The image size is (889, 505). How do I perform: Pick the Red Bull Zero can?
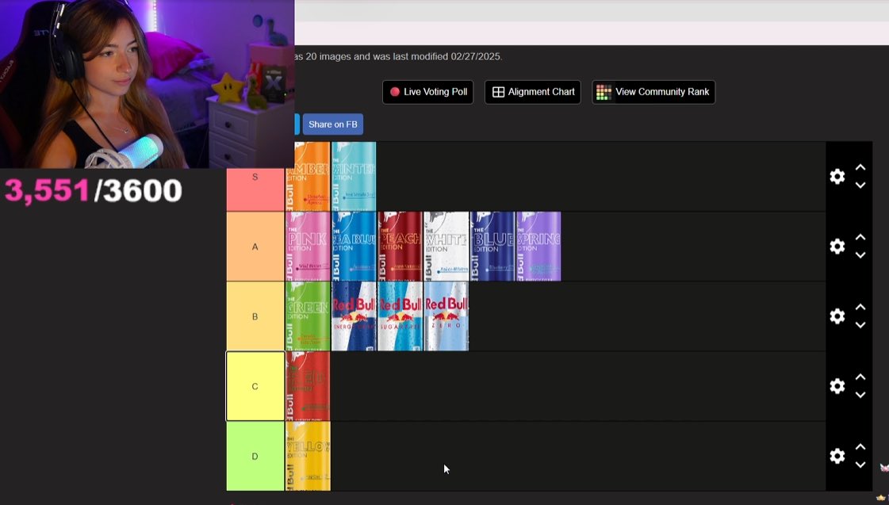coord(446,316)
